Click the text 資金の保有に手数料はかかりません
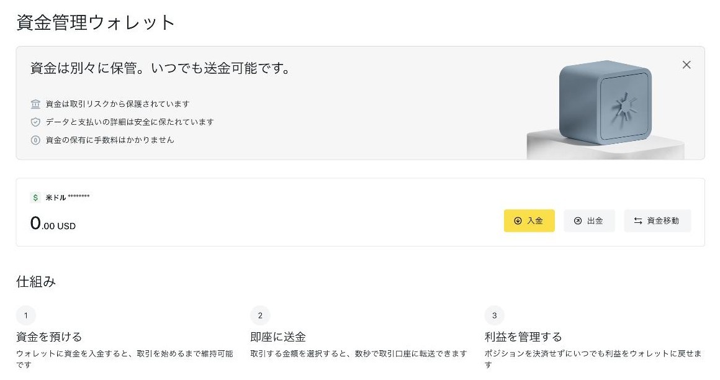 click(110, 140)
